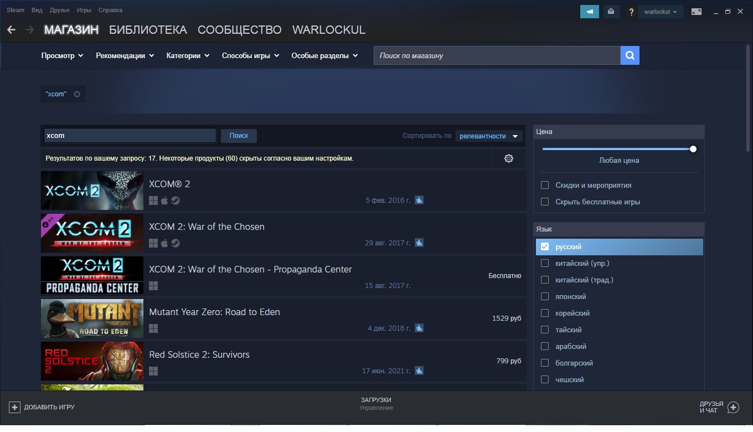Click the SteamOS icon on XCOM 2 row
The image size is (753, 432).
[175, 200]
